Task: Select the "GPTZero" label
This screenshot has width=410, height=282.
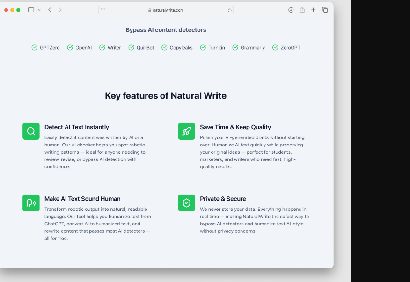Action: coord(50,48)
